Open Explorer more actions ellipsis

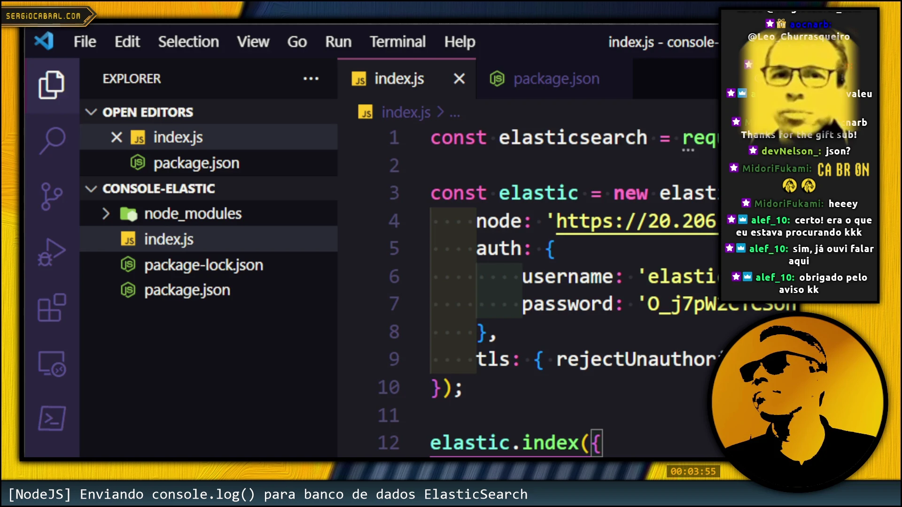point(311,78)
